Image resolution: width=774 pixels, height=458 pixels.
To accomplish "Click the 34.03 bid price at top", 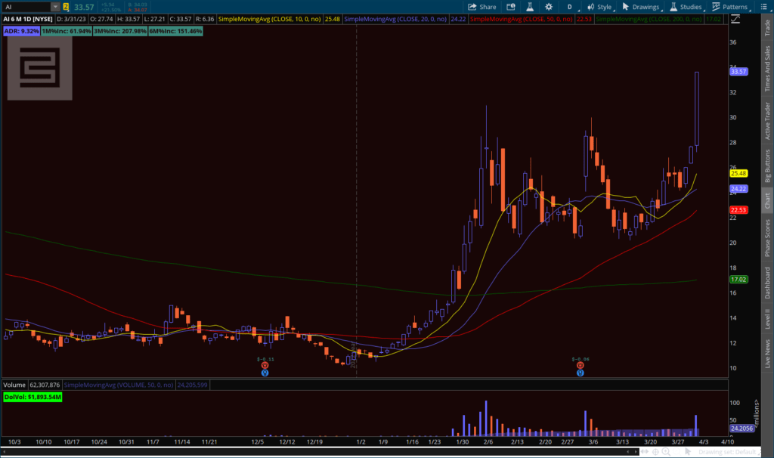I will [138, 5].
